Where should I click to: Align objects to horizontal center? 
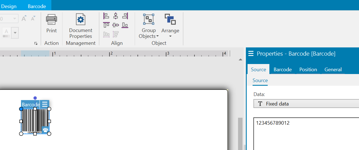(x=116, y=16)
